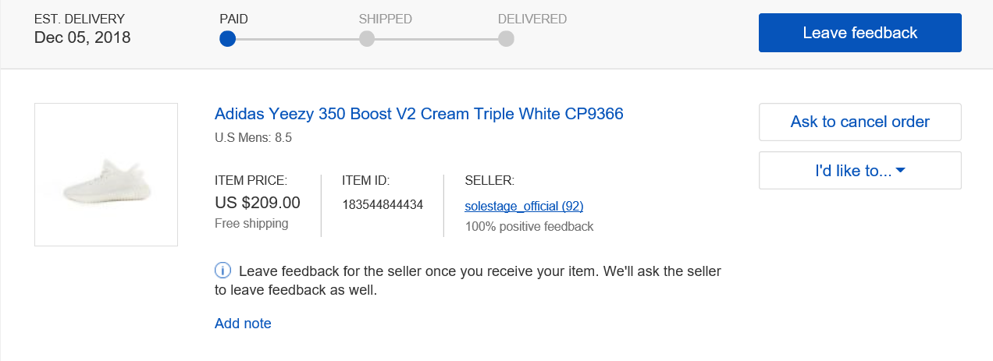This screenshot has height=361, width=993.
Task: Click the grey SHIPPED progress dot
Action: (367, 39)
